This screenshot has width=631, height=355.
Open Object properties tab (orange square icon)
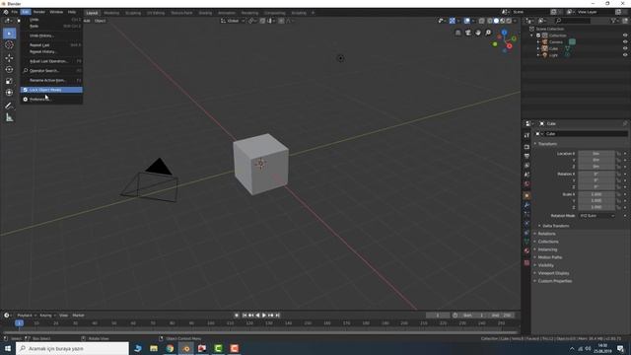tap(526, 195)
